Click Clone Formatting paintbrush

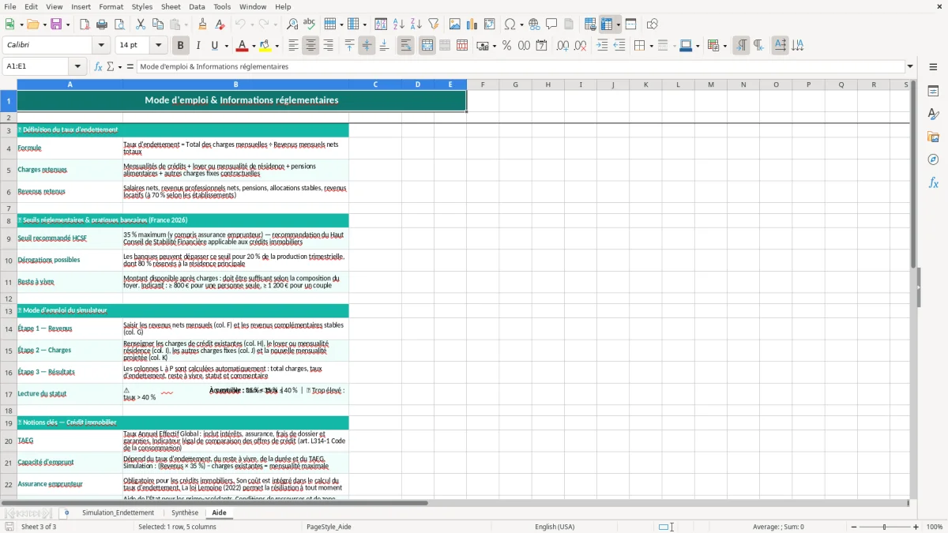203,24
